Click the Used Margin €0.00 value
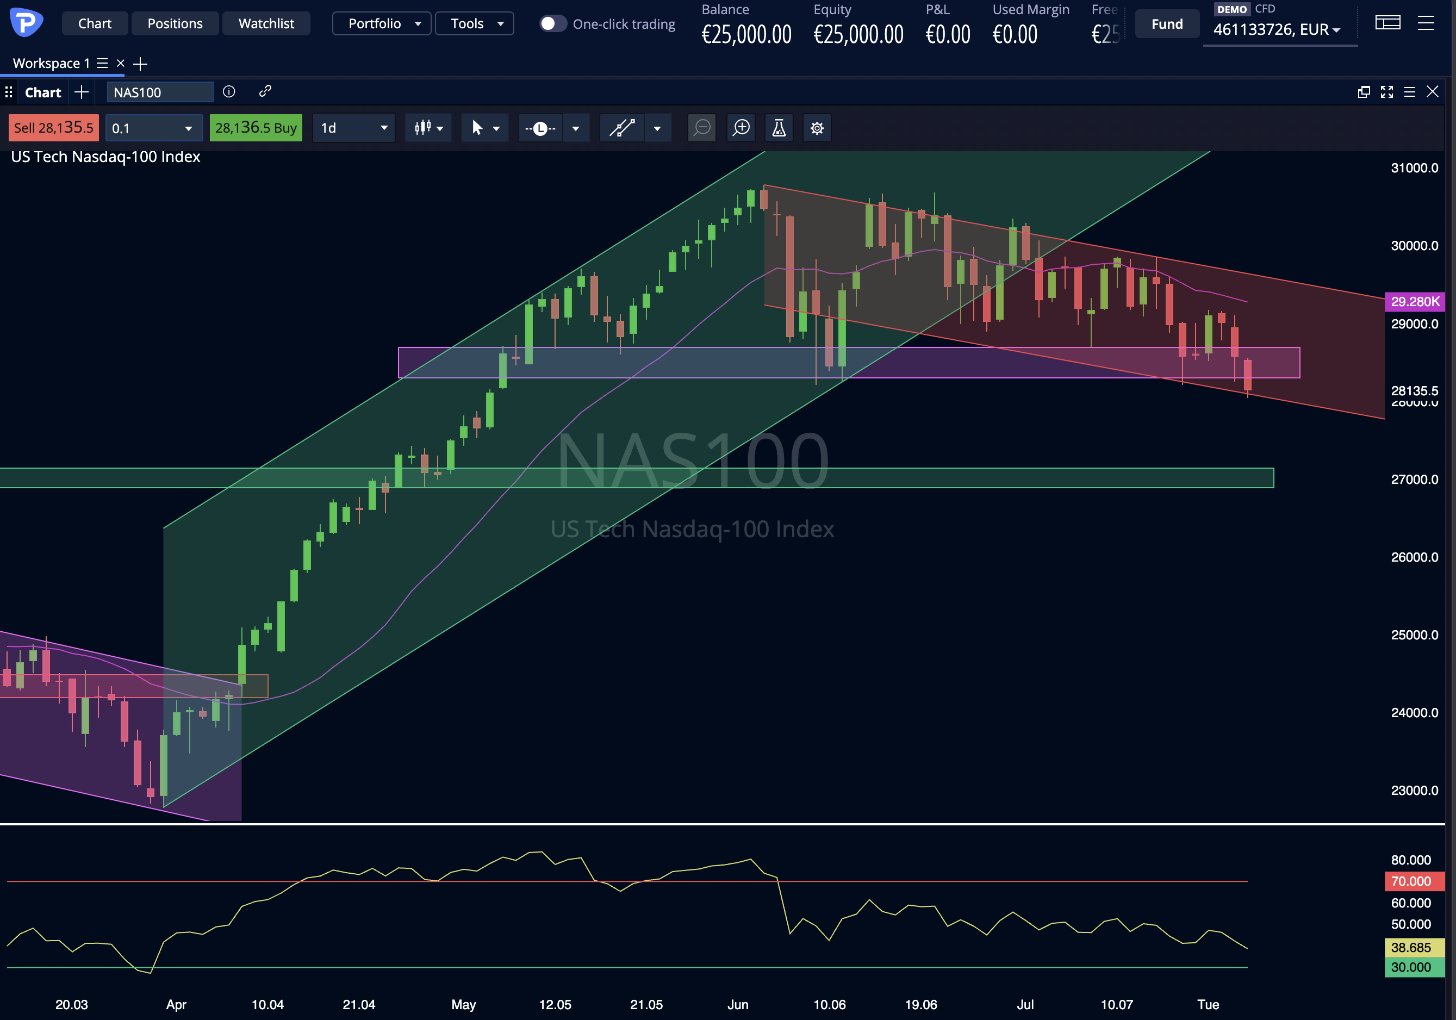The image size is (1456, 1020). 1015,34
